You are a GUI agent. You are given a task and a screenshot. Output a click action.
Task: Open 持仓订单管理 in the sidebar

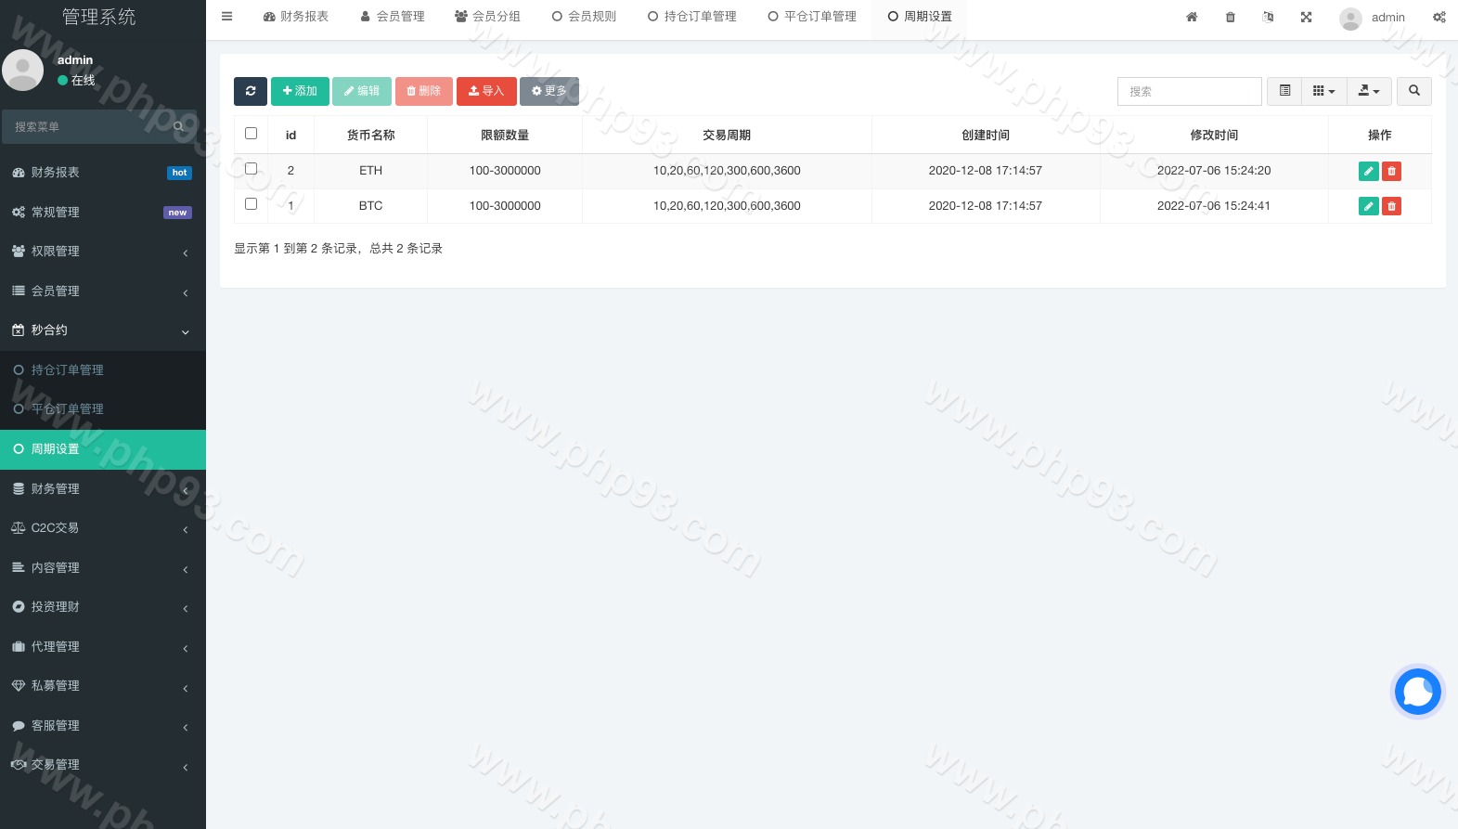click(x=67, y=369)
